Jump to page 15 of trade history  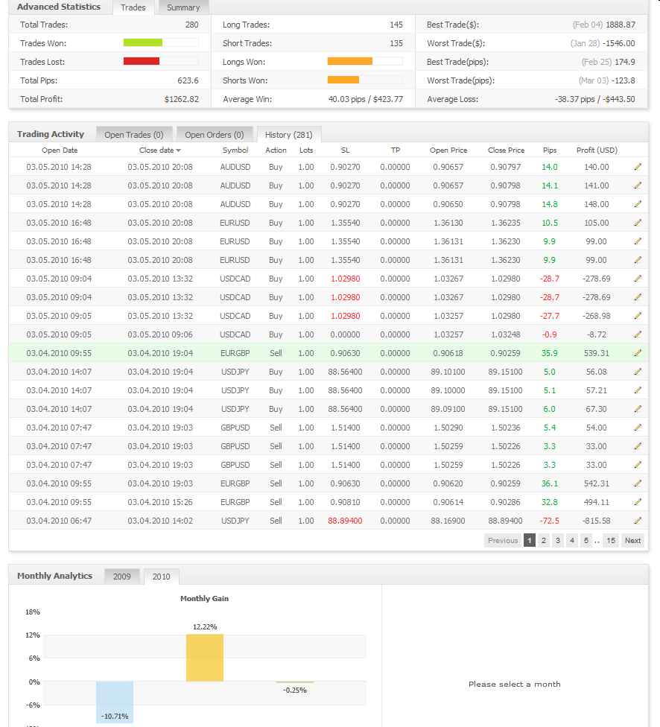pos(611,540)
